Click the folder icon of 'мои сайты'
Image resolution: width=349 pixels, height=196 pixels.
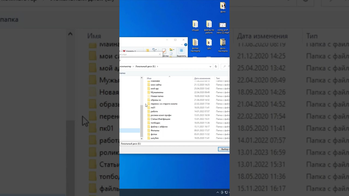point(149,85)
